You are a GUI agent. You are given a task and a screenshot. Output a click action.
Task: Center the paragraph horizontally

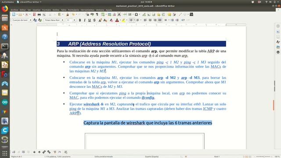point(150,20)
